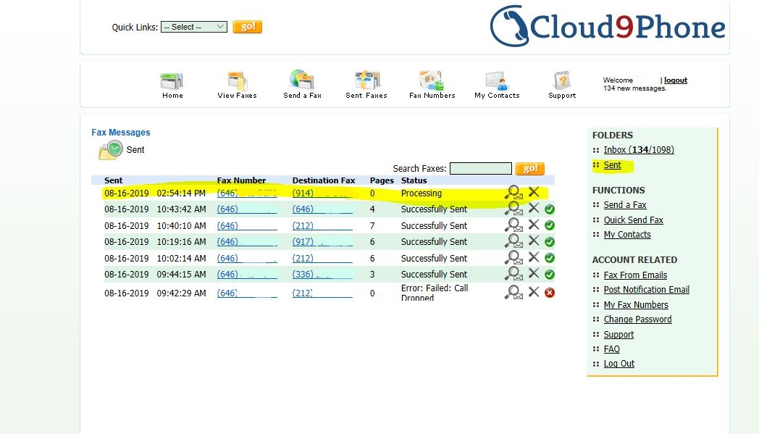View details of the failed 09:42:29 AM fax
Viewport: 759px width, 434px height.
pos(513,293)
